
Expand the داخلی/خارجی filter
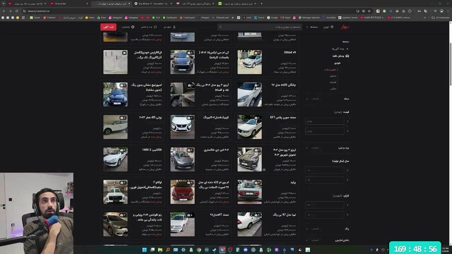[327, 240]
